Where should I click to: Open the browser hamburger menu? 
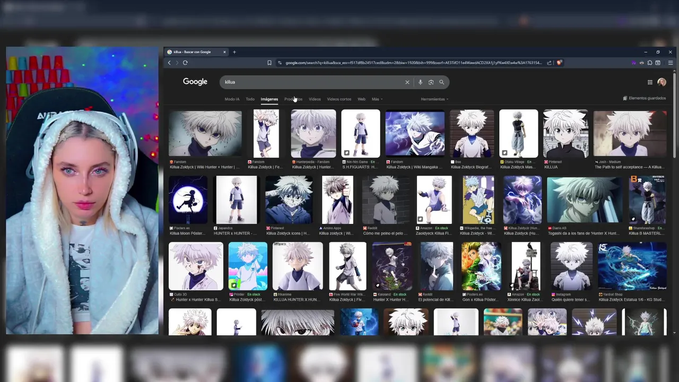tap(671, 63)
